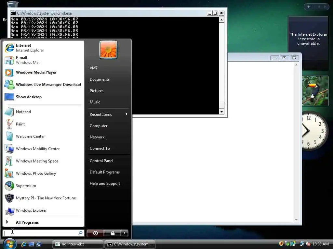Click taskbar clock showing 10:38 AM
The height and width of the screenshot is (249, 333).
tap(320, 244)
